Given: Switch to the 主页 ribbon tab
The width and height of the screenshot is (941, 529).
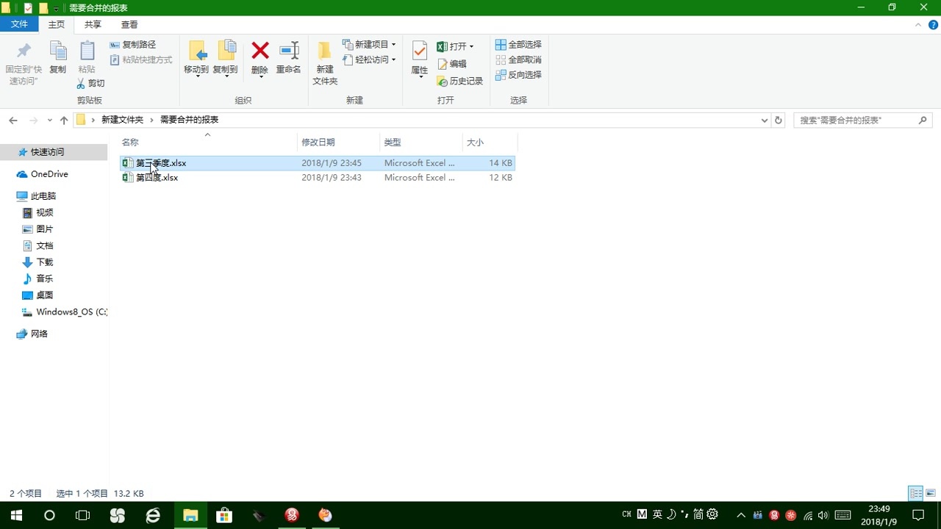Looking at the screenshot, I should [x=57, y=24].
